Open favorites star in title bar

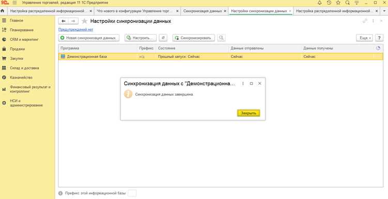click(338, 3)
